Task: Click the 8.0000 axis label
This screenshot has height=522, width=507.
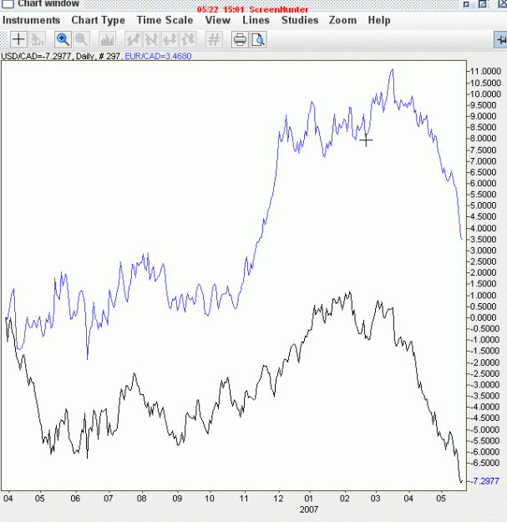Action: (x=484, y=139)
